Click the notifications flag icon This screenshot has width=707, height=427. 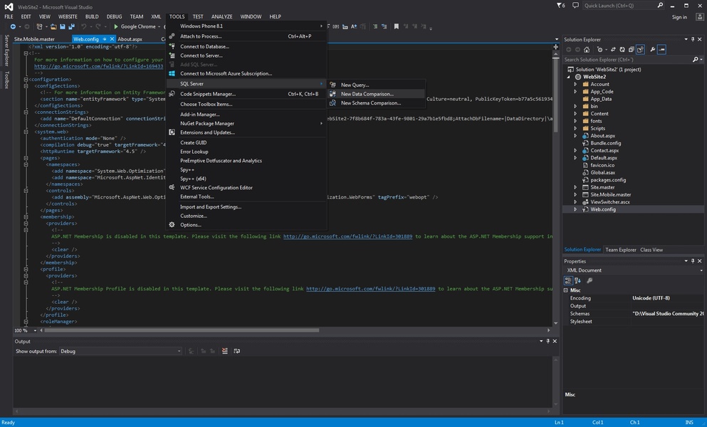pos(559,5)
